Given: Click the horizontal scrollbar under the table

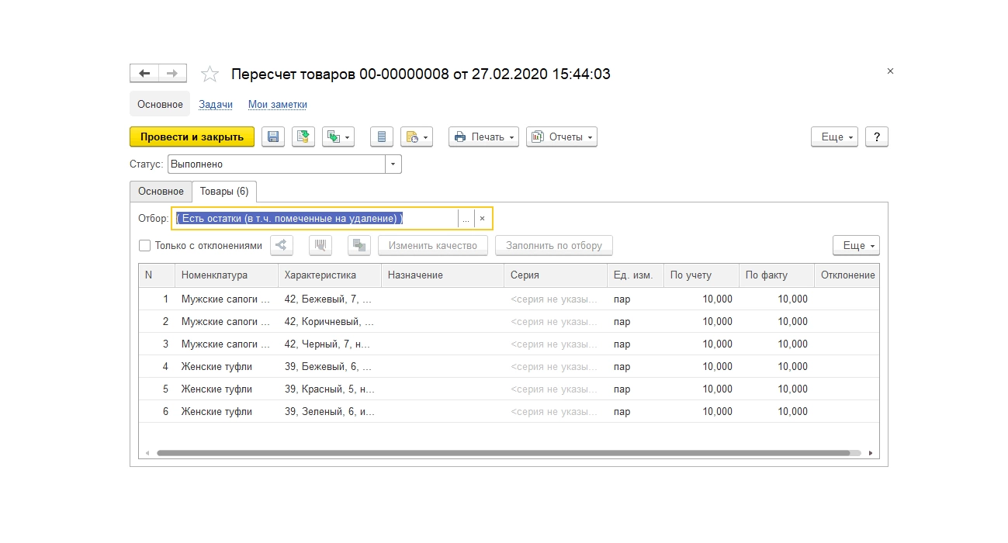Looking at the screenshot, I should coord(503,453).
